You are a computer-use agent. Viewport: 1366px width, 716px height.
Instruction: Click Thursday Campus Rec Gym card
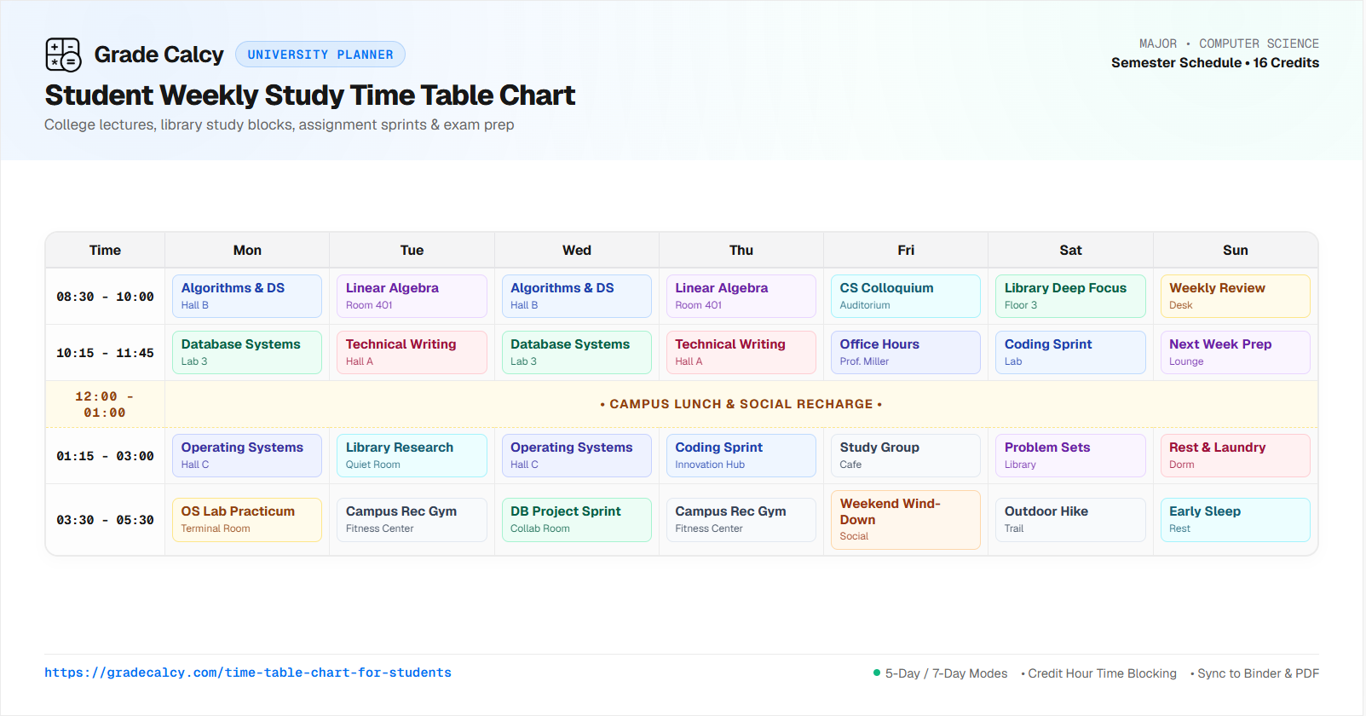pos(741,520)
